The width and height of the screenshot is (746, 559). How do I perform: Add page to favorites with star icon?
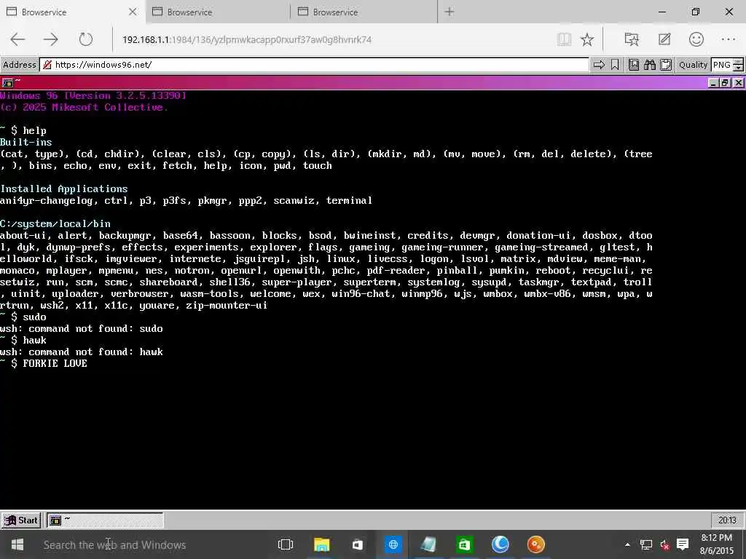[x=588, y=39]
